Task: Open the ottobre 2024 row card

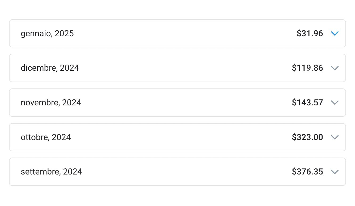Action: (177, 137)
